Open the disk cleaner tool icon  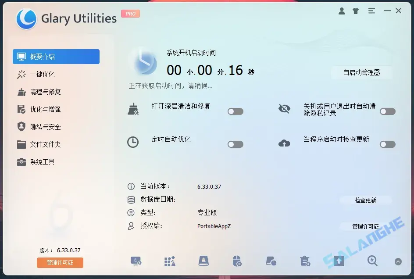203,261
